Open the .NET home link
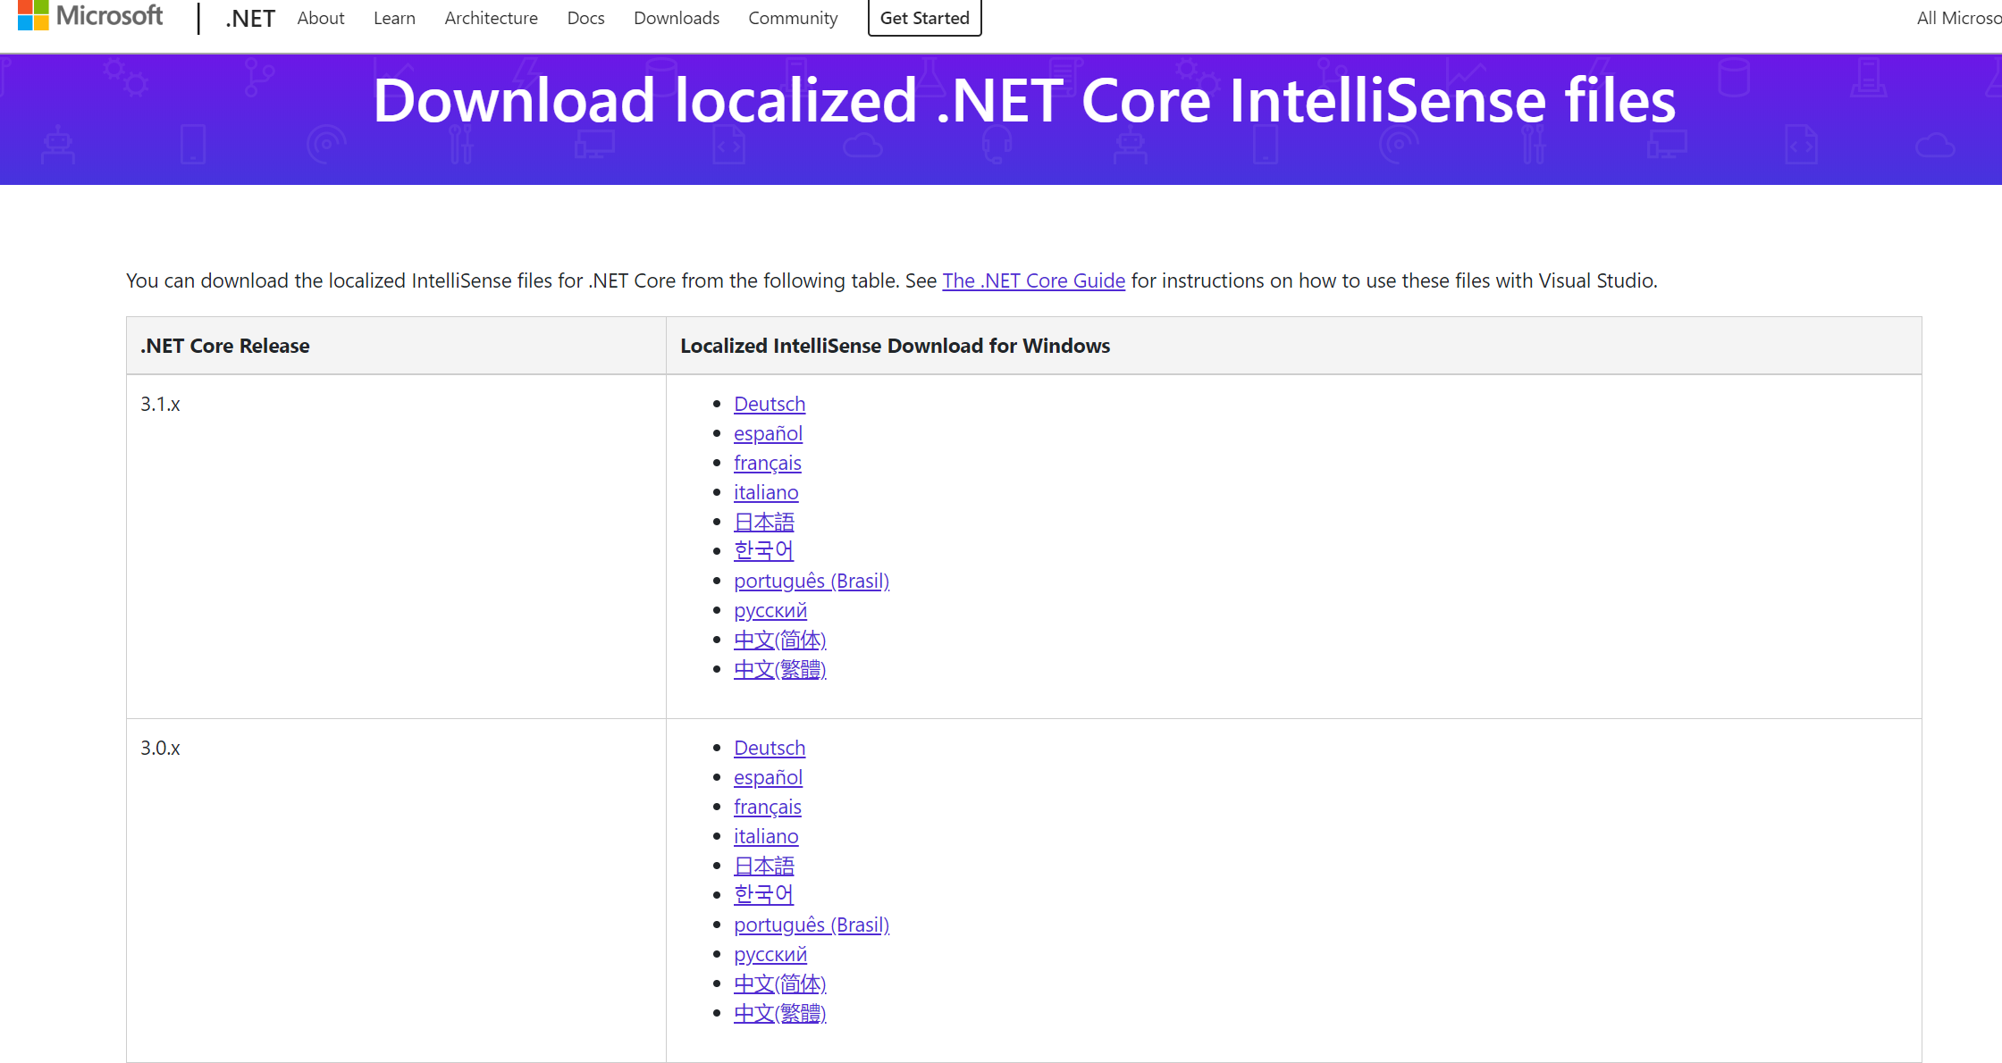The height and width of the screenshot is (1063, 2002). click(250, 18)
